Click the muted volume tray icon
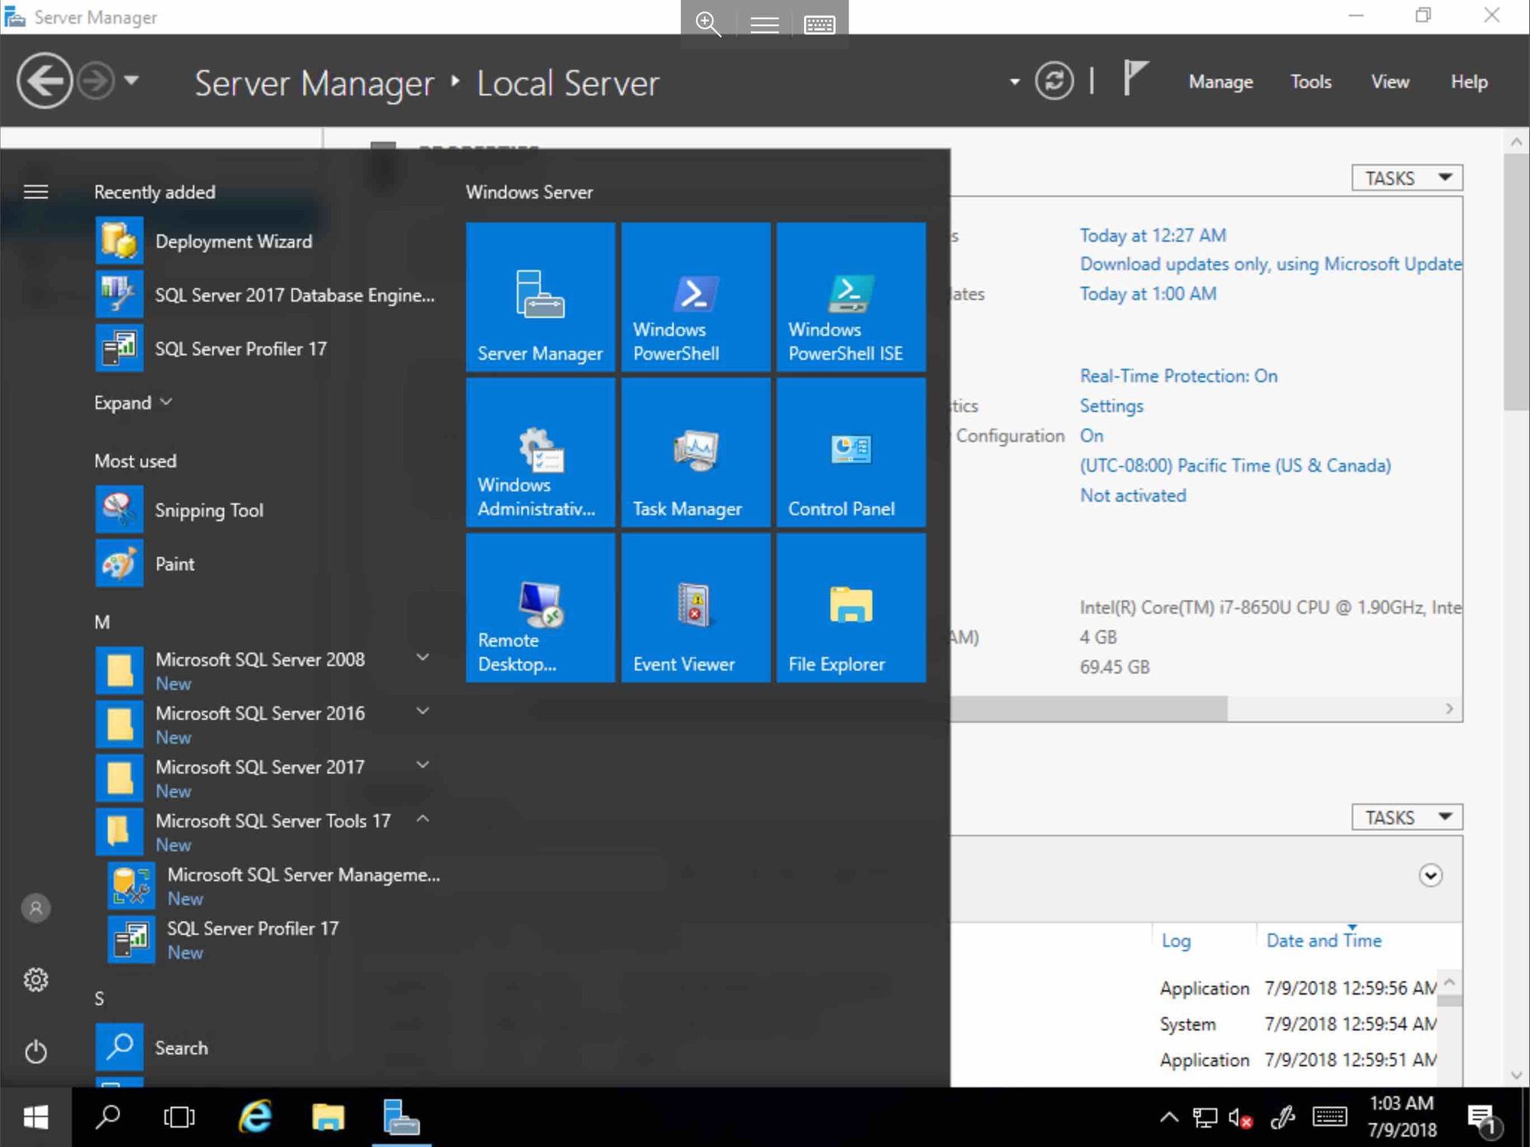The image size is (1530, 1147). tap(1240, 1118)
